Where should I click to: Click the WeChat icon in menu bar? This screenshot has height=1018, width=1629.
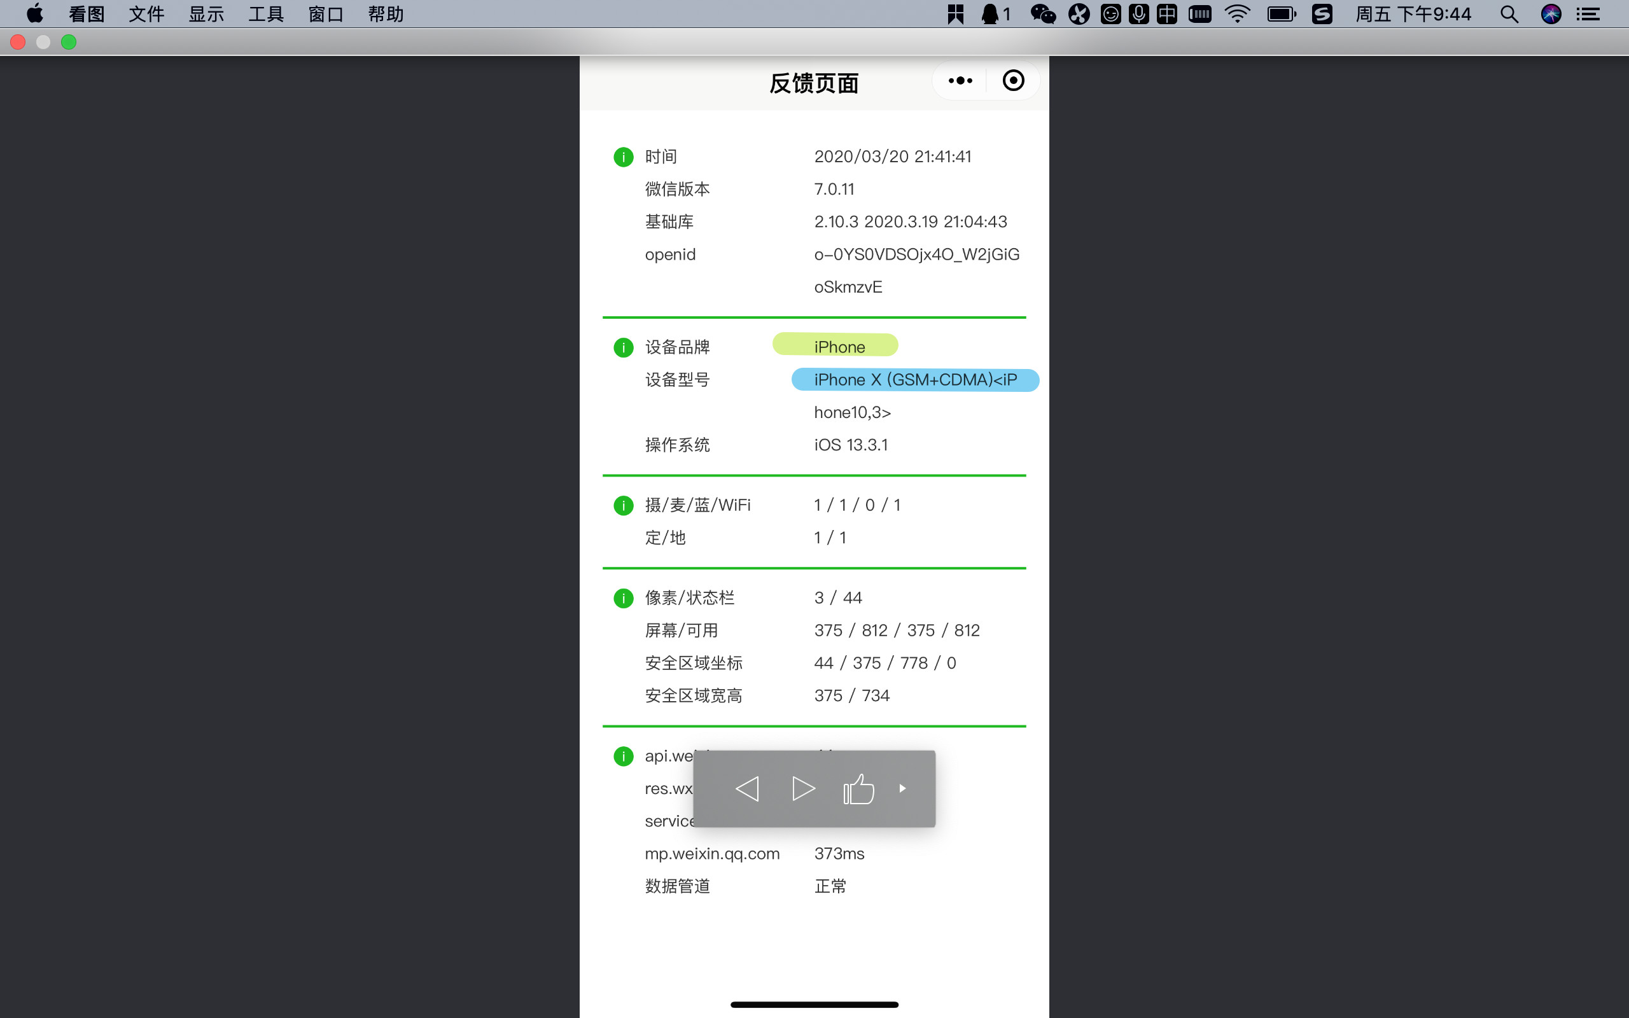tap(1043, 14)
